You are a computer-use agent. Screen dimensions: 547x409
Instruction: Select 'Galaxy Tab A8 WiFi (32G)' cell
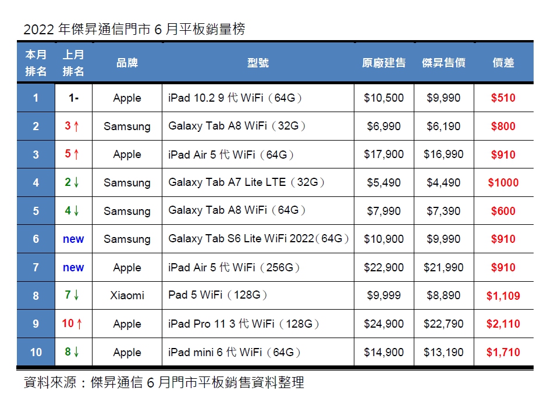tap(258, 126)
